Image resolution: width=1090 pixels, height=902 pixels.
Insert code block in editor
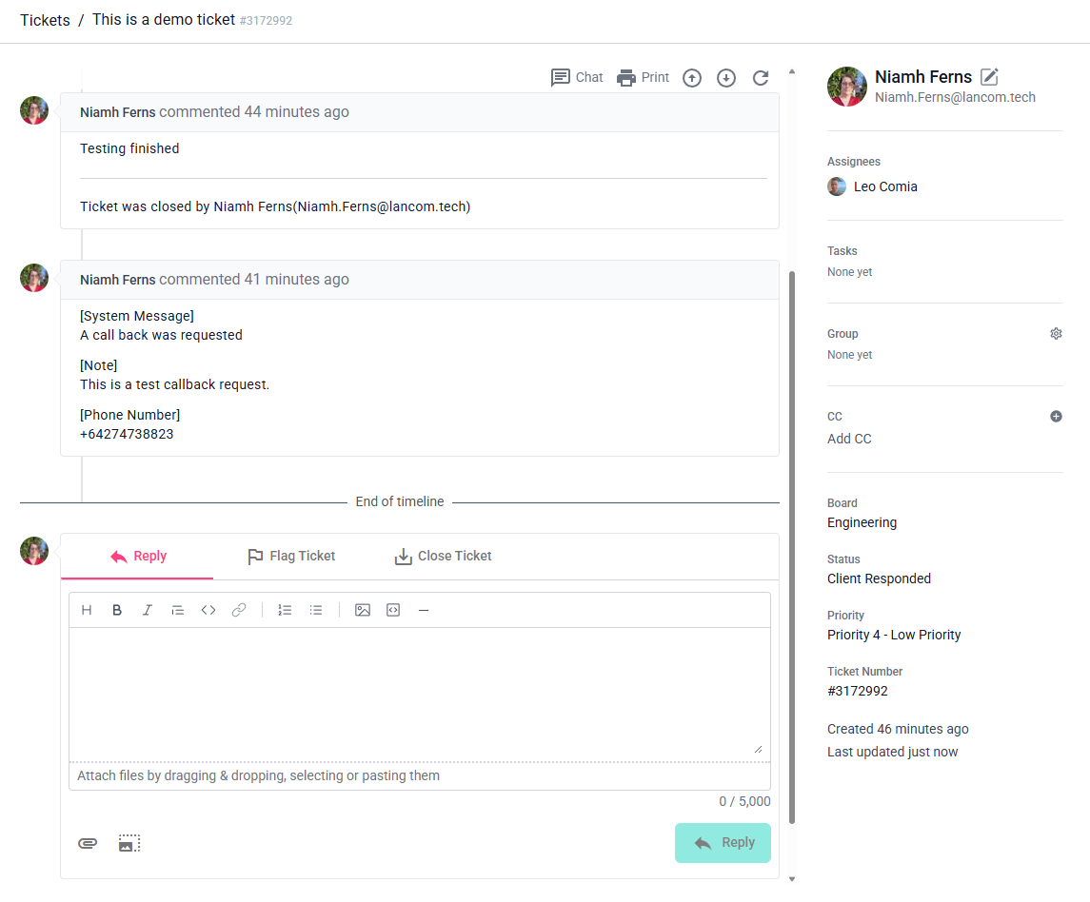click(393, 610)
